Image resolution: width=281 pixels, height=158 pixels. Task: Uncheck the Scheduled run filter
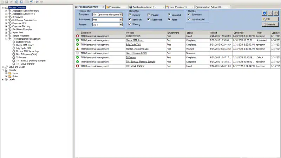coord(189,14)
